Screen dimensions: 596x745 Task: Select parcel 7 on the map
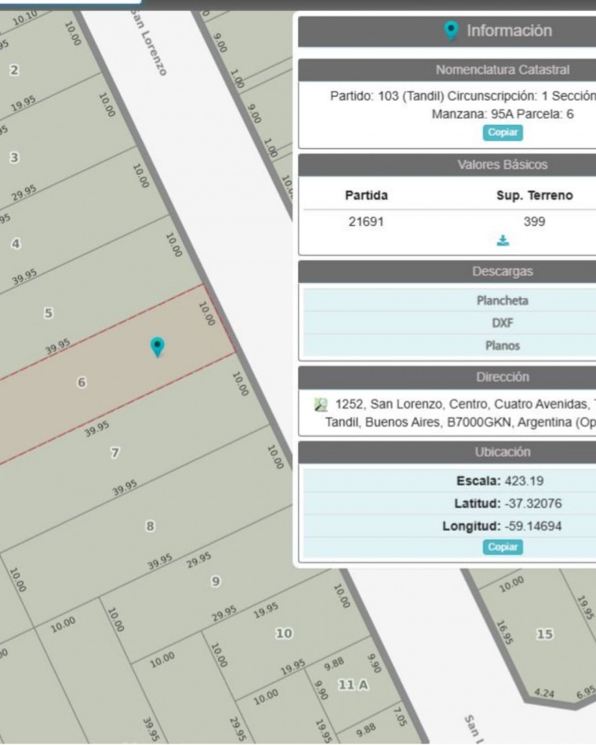[x=115, y=452]
